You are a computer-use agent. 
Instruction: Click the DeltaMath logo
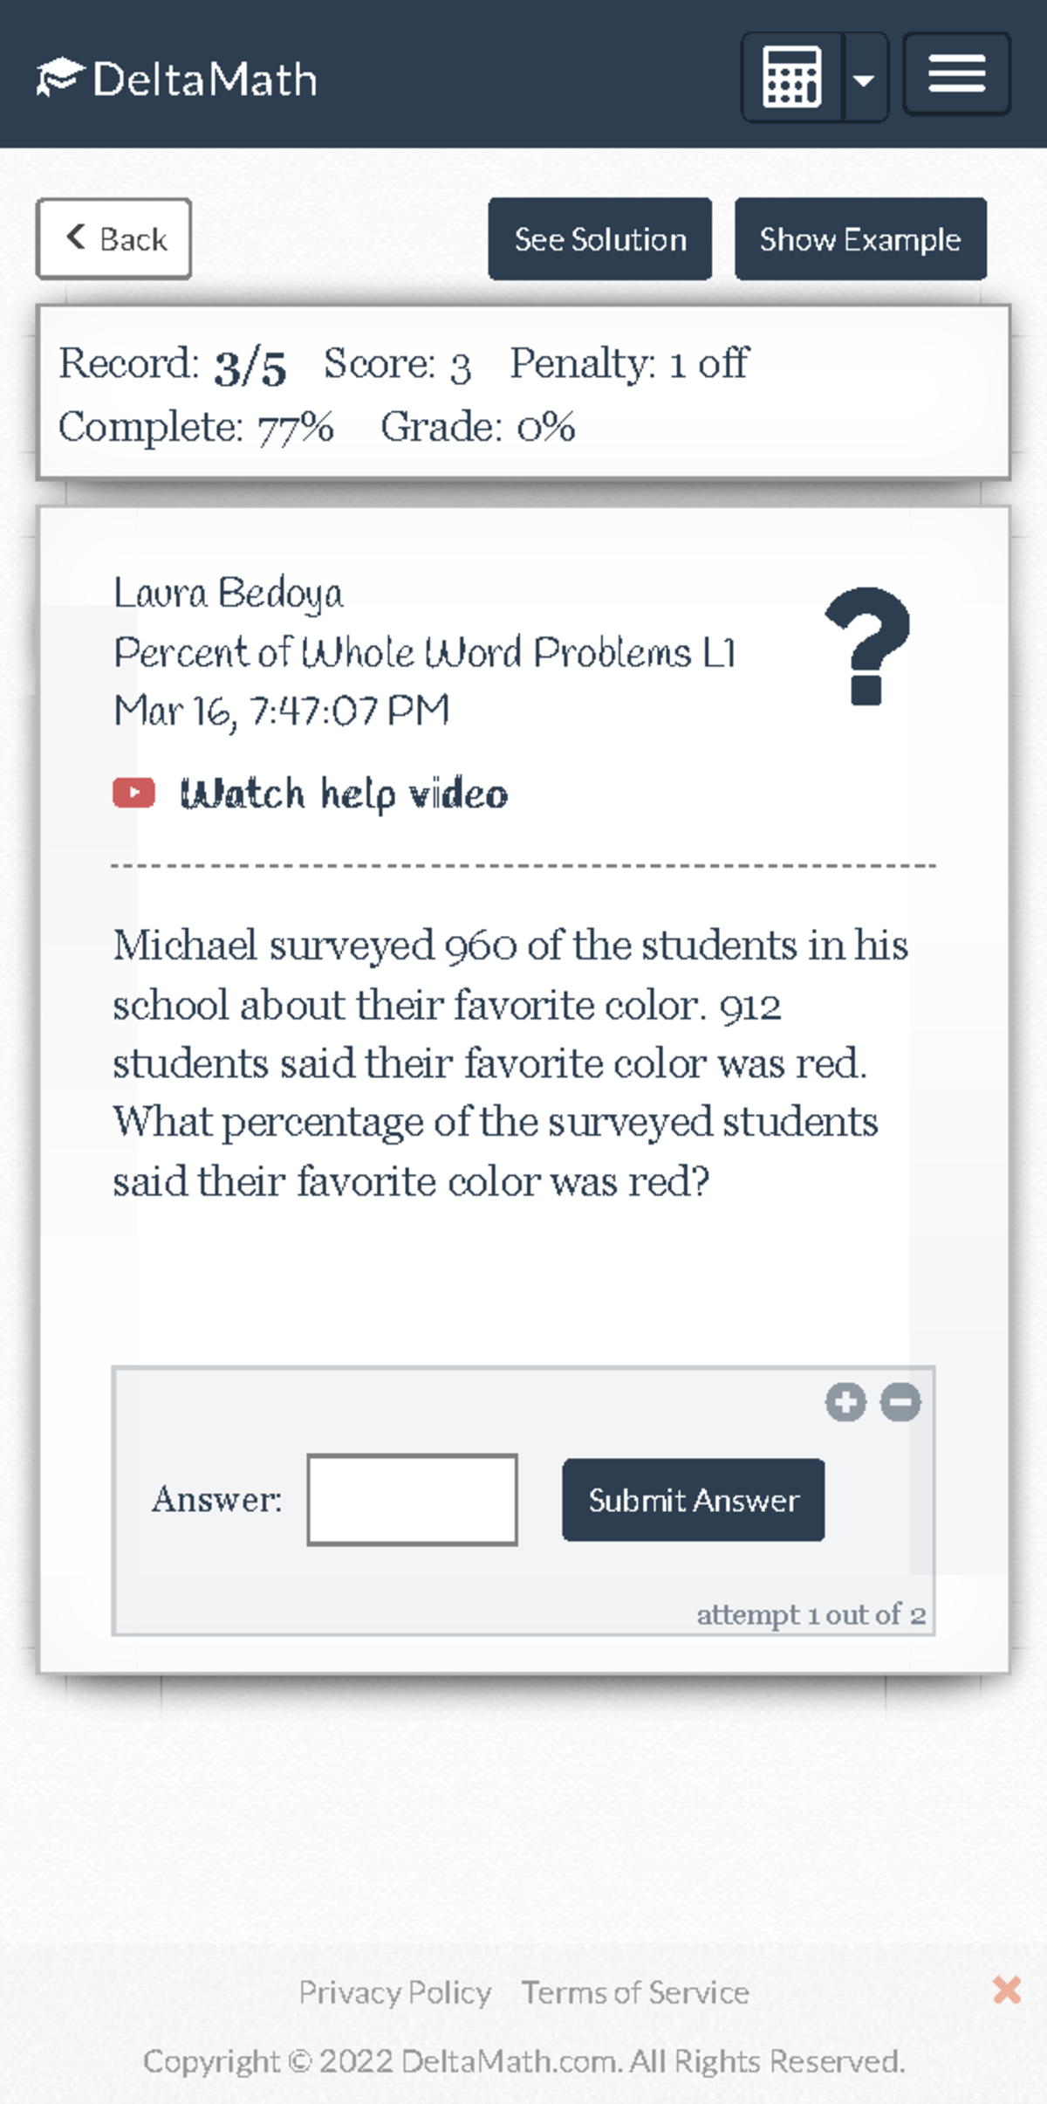click(177, 79)
